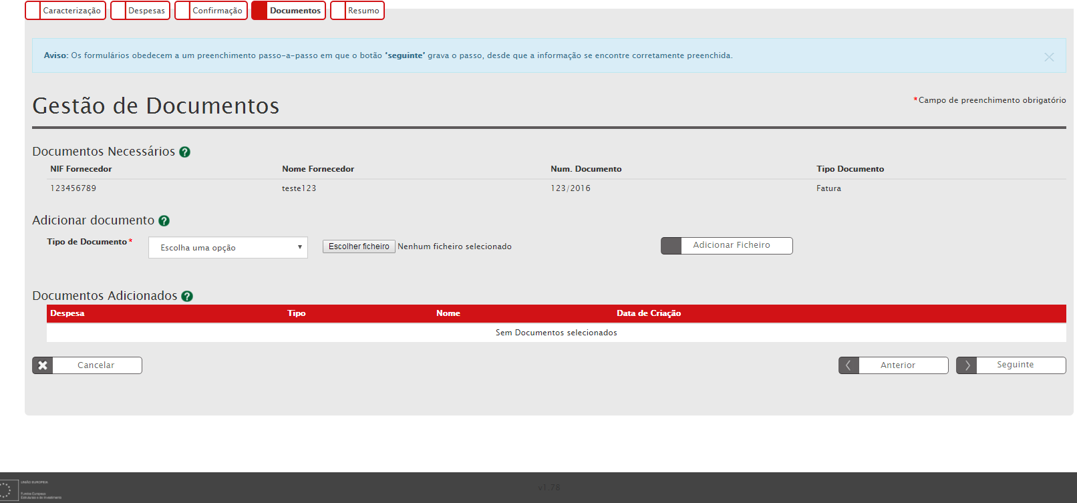
Task: Click the Despesa column header
Action: [x=67, y=313]
